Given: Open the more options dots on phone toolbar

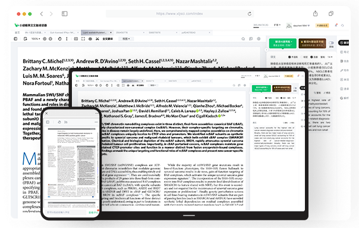Looking at the screenshot, I should [96, 122].
